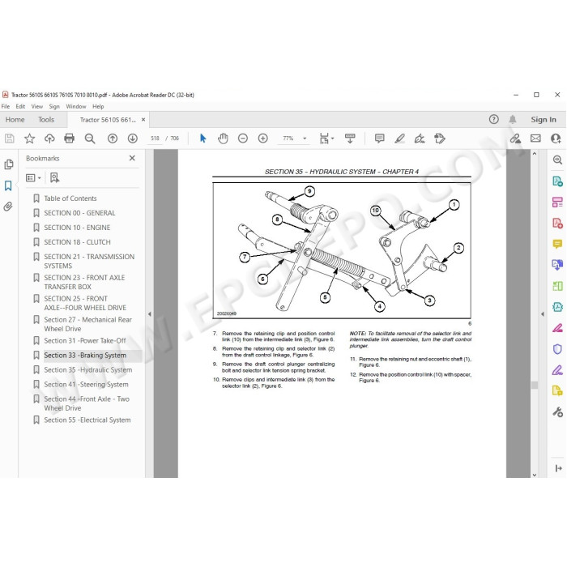Send file by email envelope icon
This screenshot has height=567, width=567.
coord(535,139)
